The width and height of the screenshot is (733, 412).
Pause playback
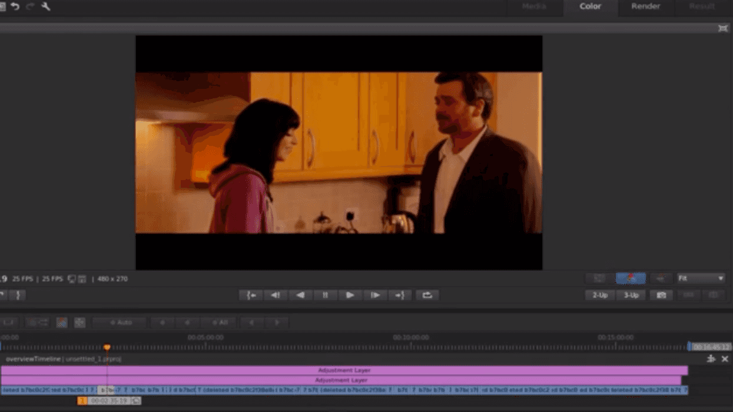click(325, 295)
